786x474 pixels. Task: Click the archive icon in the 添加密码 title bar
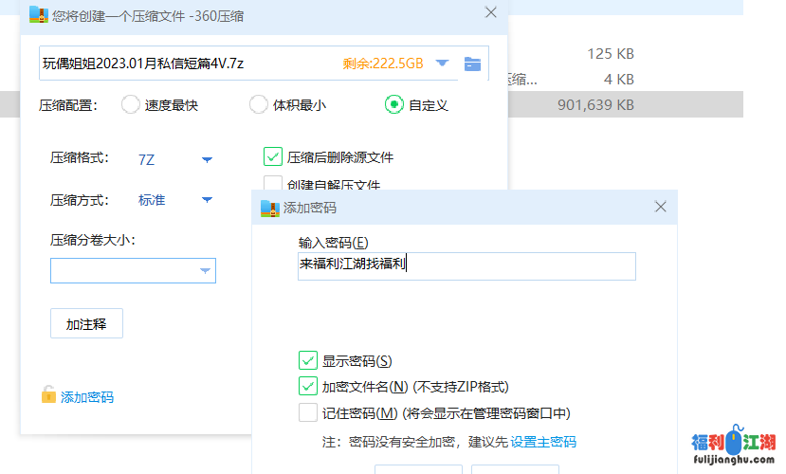click(x=270, y=207)
